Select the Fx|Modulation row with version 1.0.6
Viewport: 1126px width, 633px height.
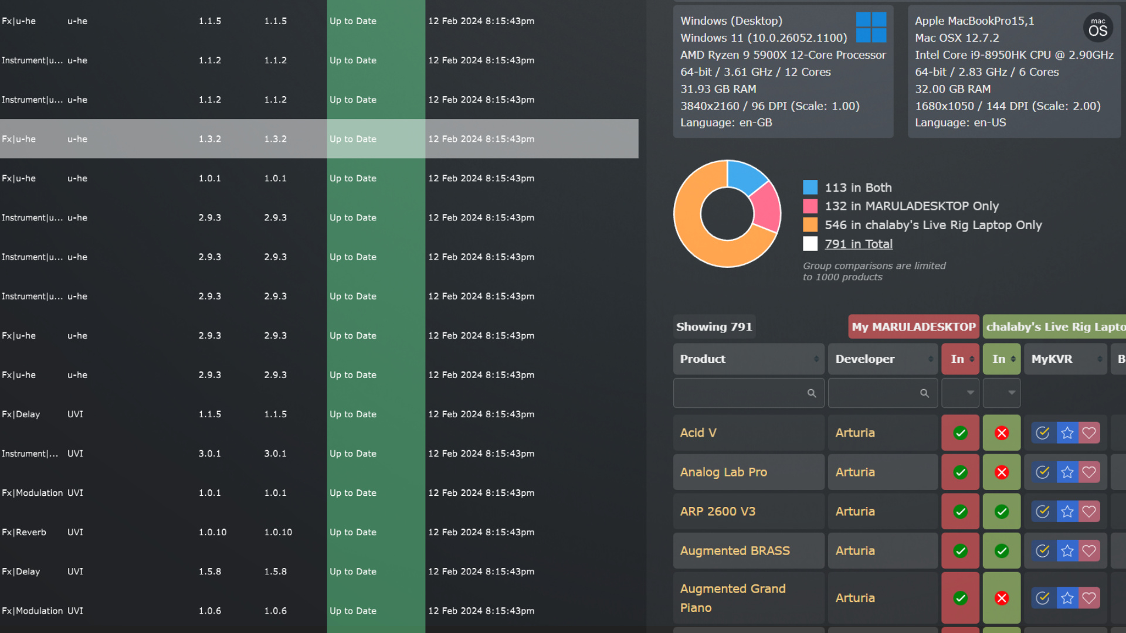click(x=319, y=611)
